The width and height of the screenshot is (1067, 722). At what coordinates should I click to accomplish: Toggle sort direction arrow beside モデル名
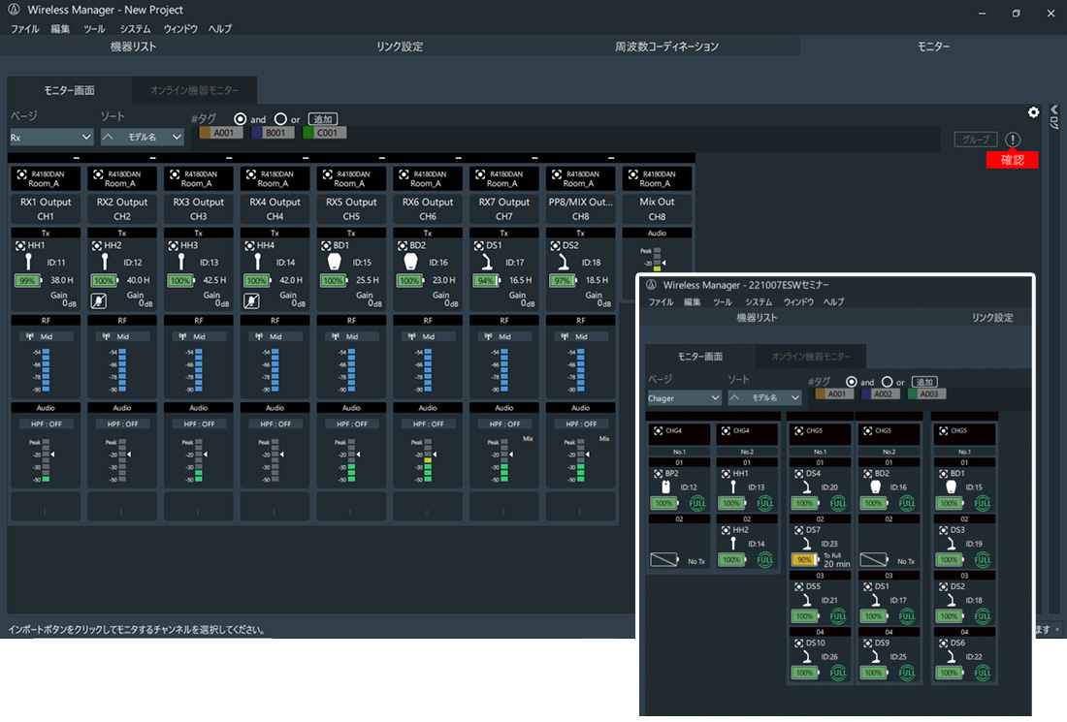point(109,137)
